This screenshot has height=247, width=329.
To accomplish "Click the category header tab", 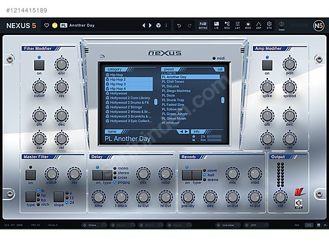I will coord(116,69).
